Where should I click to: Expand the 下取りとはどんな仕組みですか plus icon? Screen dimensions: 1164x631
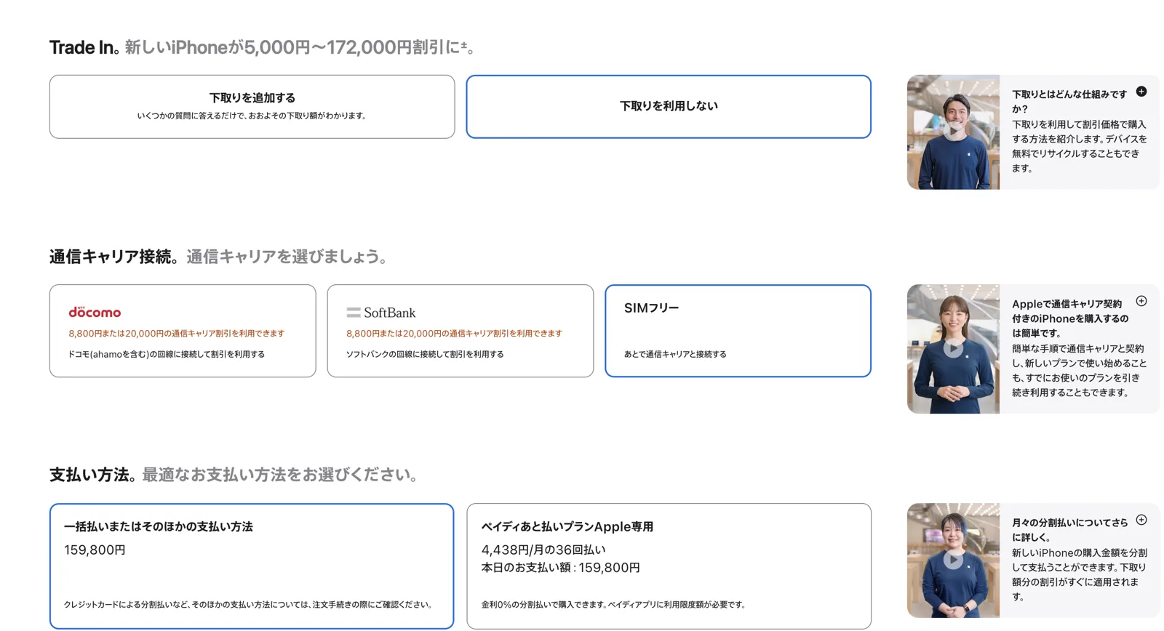[1141, 92]
